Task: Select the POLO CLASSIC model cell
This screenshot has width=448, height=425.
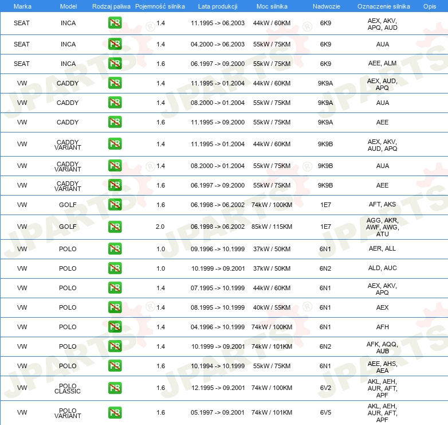Action: pyautogui.click(x=68, y=388)
